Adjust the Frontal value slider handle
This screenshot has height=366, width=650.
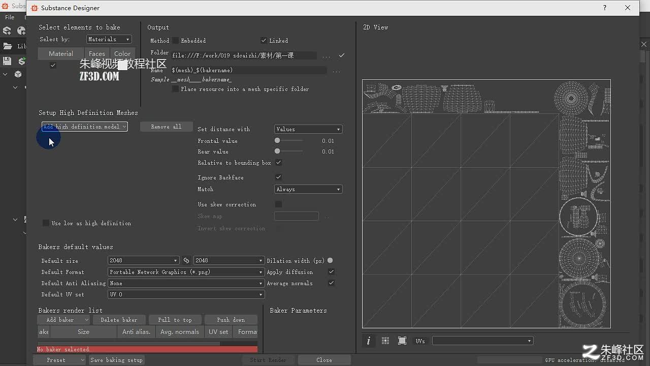pyautogui.click(x=277, y=140)
